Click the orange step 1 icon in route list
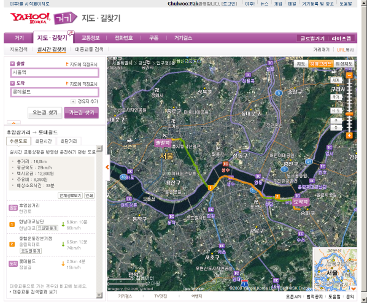 [x=12, y=224]
